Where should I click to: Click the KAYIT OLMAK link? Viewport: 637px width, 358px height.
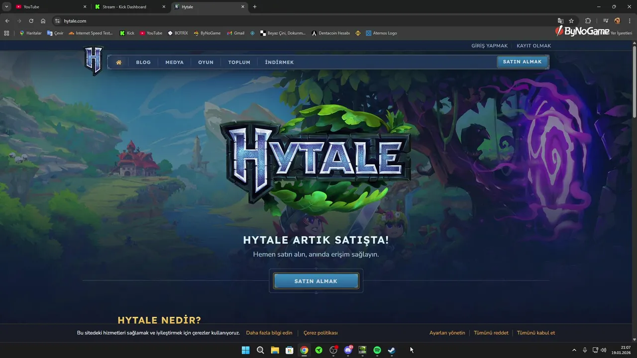534,46
